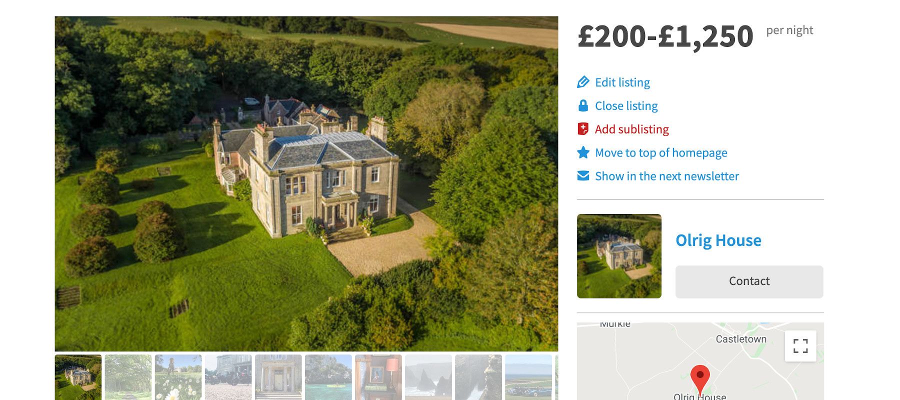Select the daisy field gallery thumbnail
900x400 pixels.
tap(178, 377)
